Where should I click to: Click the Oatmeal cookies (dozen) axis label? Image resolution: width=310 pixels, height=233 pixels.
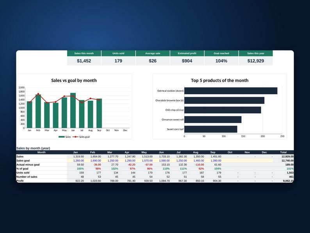pos(170,91)
